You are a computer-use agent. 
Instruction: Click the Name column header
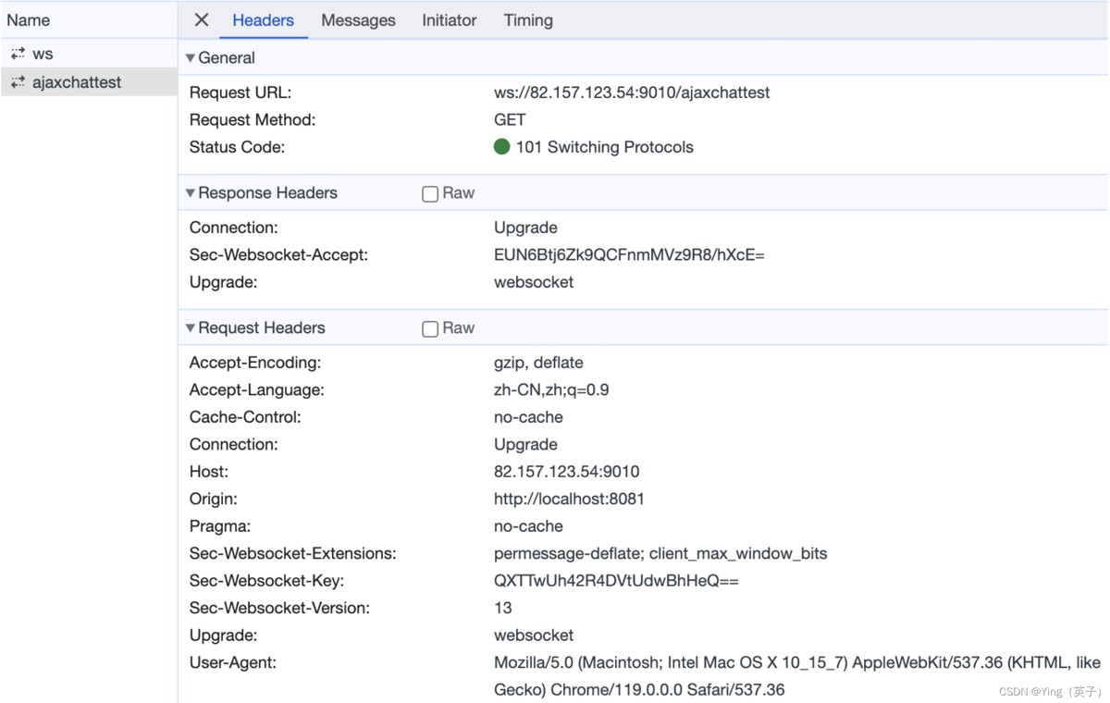[29, 20]
